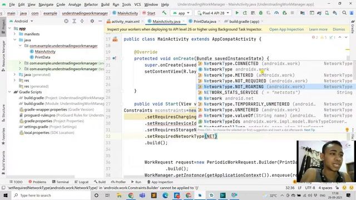
Task: Click the gutter icon beside line 17
Action: (115, 39)
